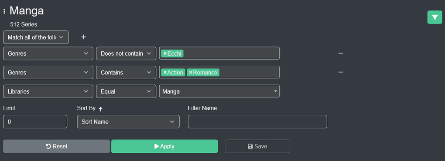Viewport: 445px width, 161px height.
Task: Open the Does not contain comparison dropdown
Action: [126, 54]
